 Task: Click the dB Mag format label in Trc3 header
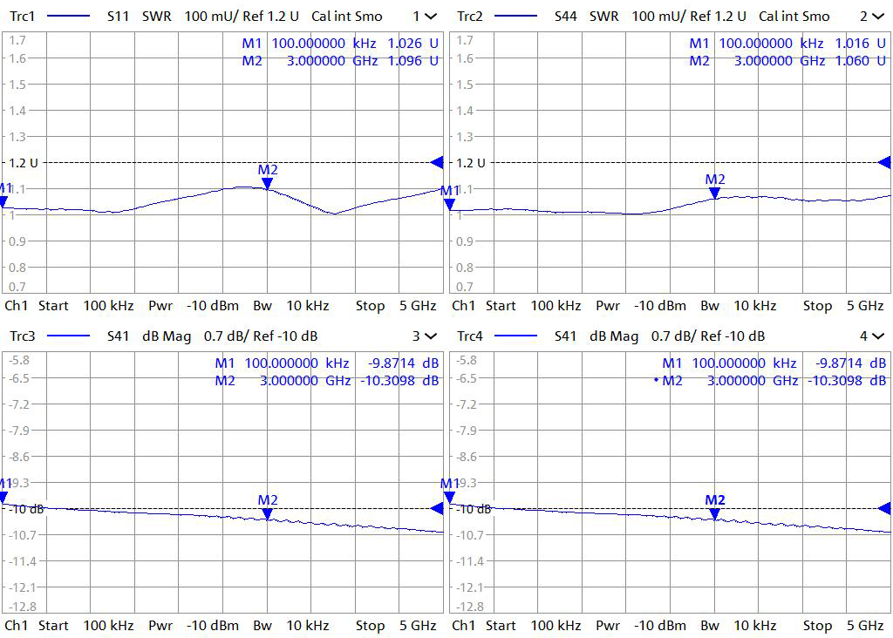(167, 336)
